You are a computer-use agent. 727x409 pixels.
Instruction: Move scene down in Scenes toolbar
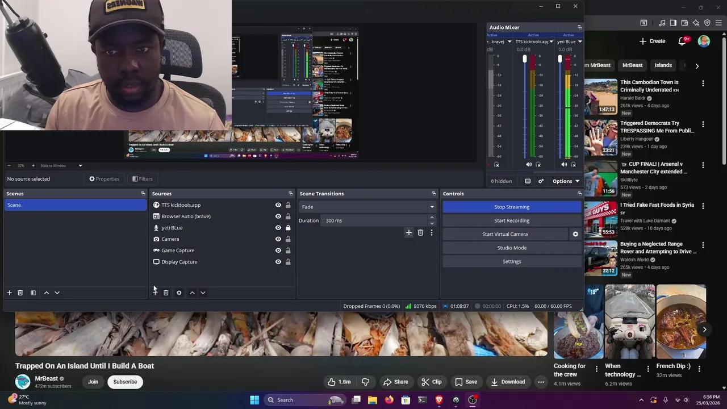[57, 293]
